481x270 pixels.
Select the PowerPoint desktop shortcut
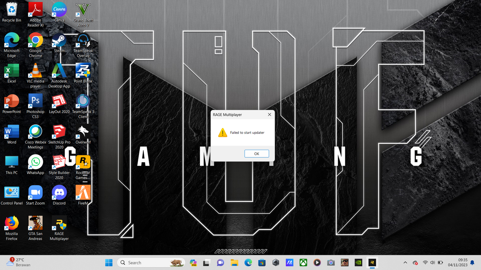[12, 104]
